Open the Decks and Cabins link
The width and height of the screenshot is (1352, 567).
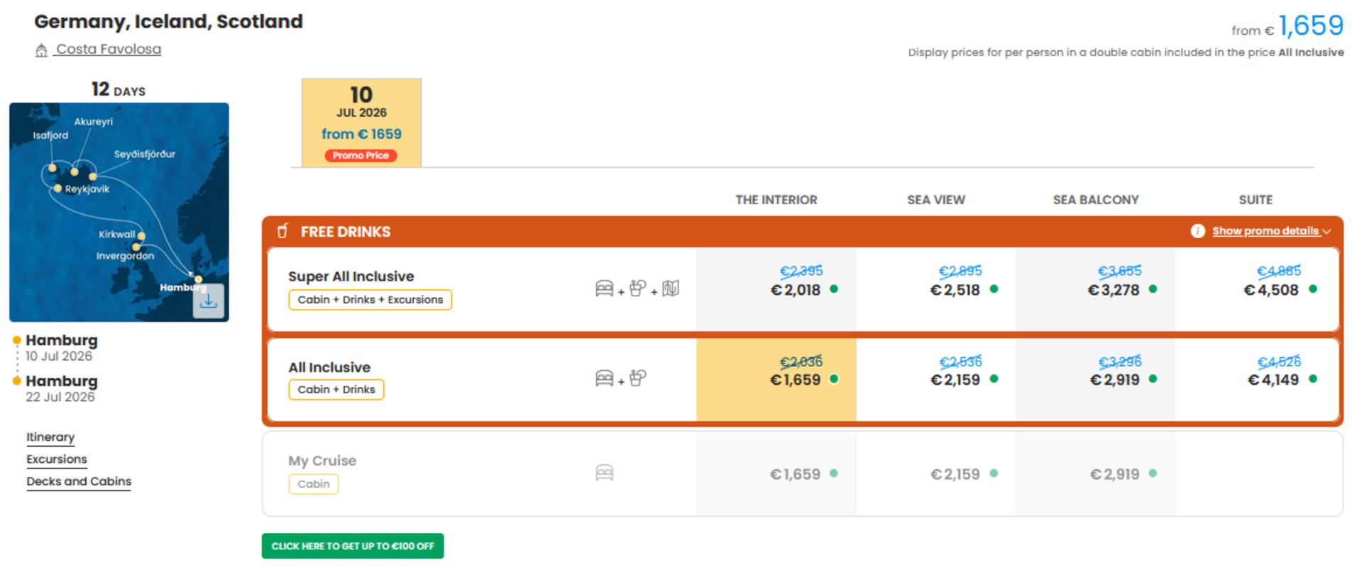(79, 481)
